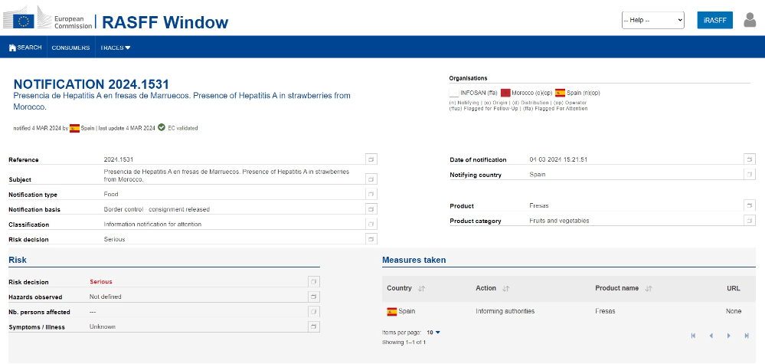Sort the table by Product name column

tap(649, 289)
